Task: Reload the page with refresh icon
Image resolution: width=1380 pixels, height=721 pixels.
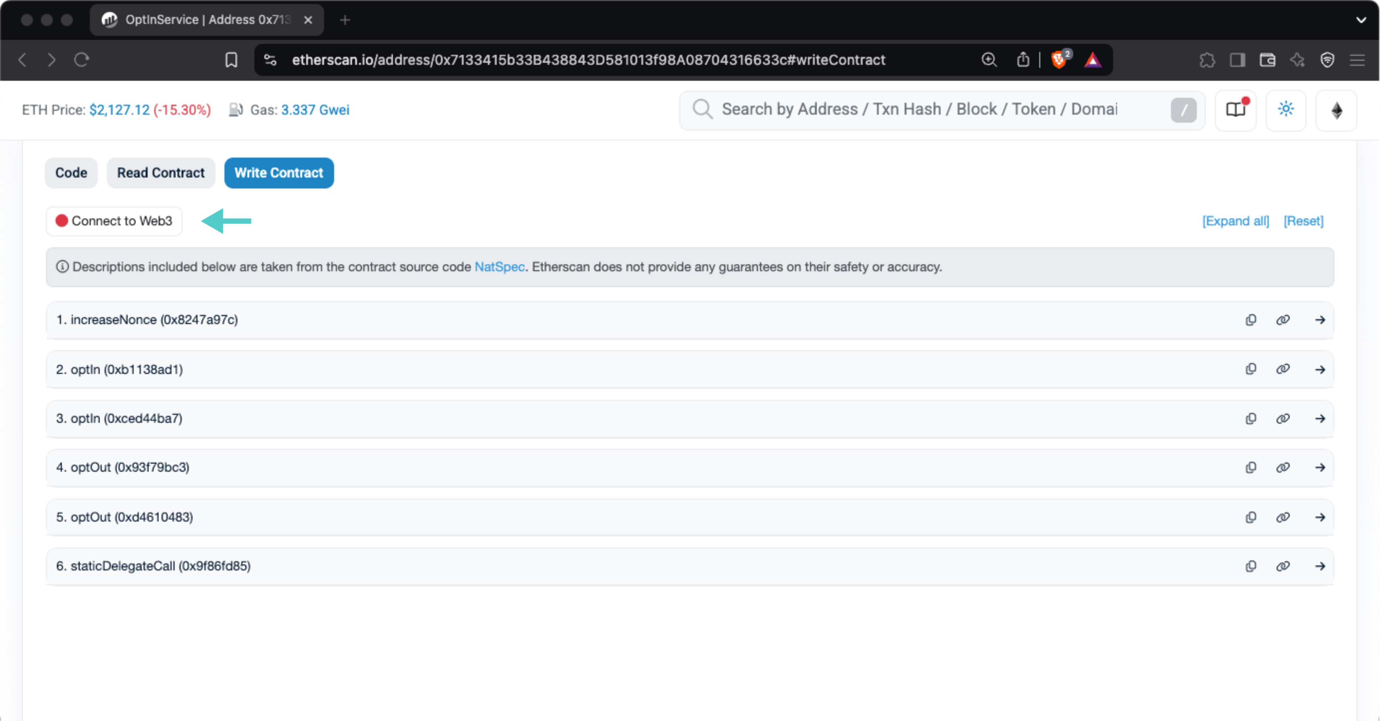Action: coord(81,59)
